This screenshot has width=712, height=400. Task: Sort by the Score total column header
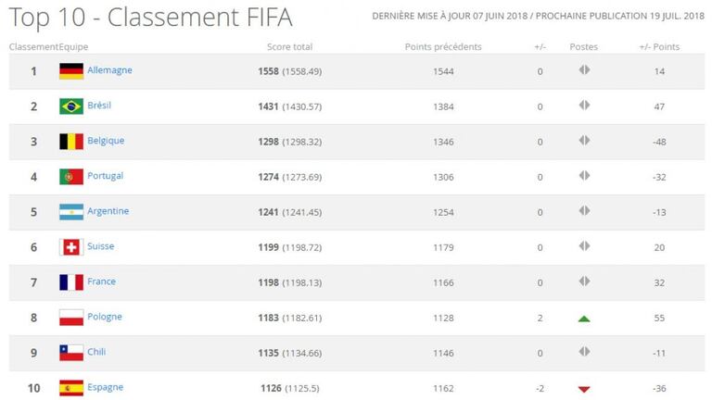pos(289,46)
